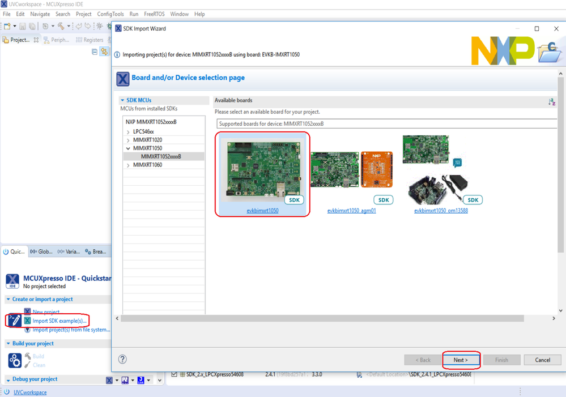Image resolution: width=566 pixels, height=397 pixels.
Task: Click Import SDK example(s) link
Action: click(59, 321)
